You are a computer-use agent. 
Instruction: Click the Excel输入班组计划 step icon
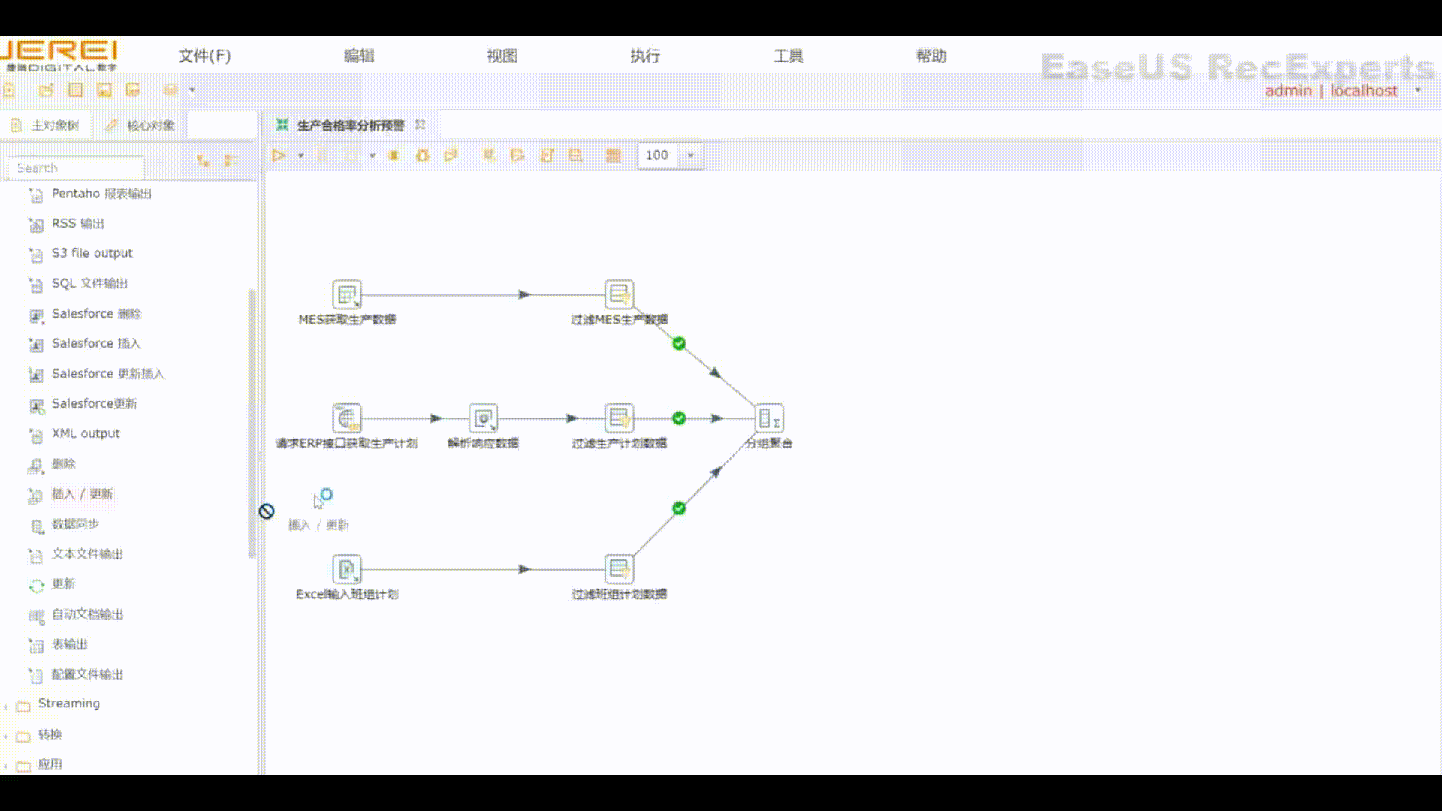coord(346,569)
